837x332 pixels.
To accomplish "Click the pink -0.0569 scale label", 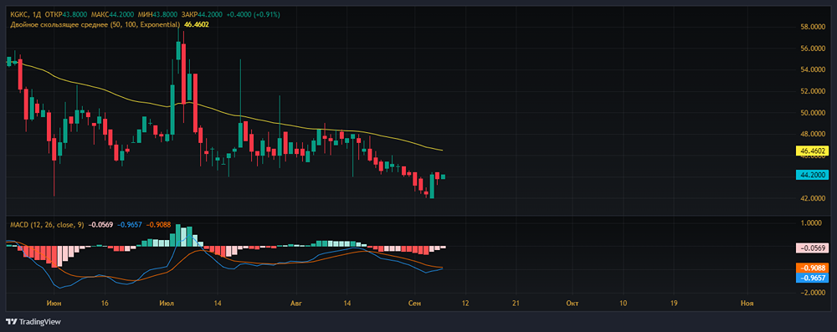I will [813, 248].
